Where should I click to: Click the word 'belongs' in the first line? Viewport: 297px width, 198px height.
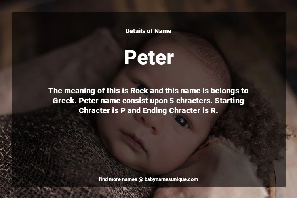(225, 91)
